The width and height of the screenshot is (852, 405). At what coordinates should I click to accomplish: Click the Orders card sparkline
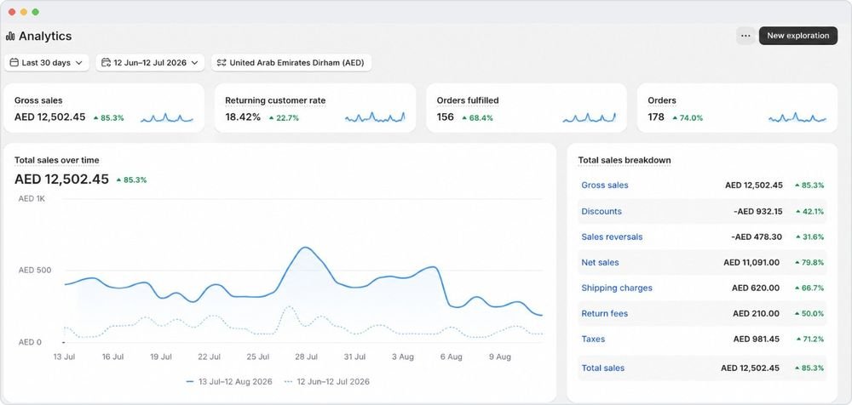point(797,117)
